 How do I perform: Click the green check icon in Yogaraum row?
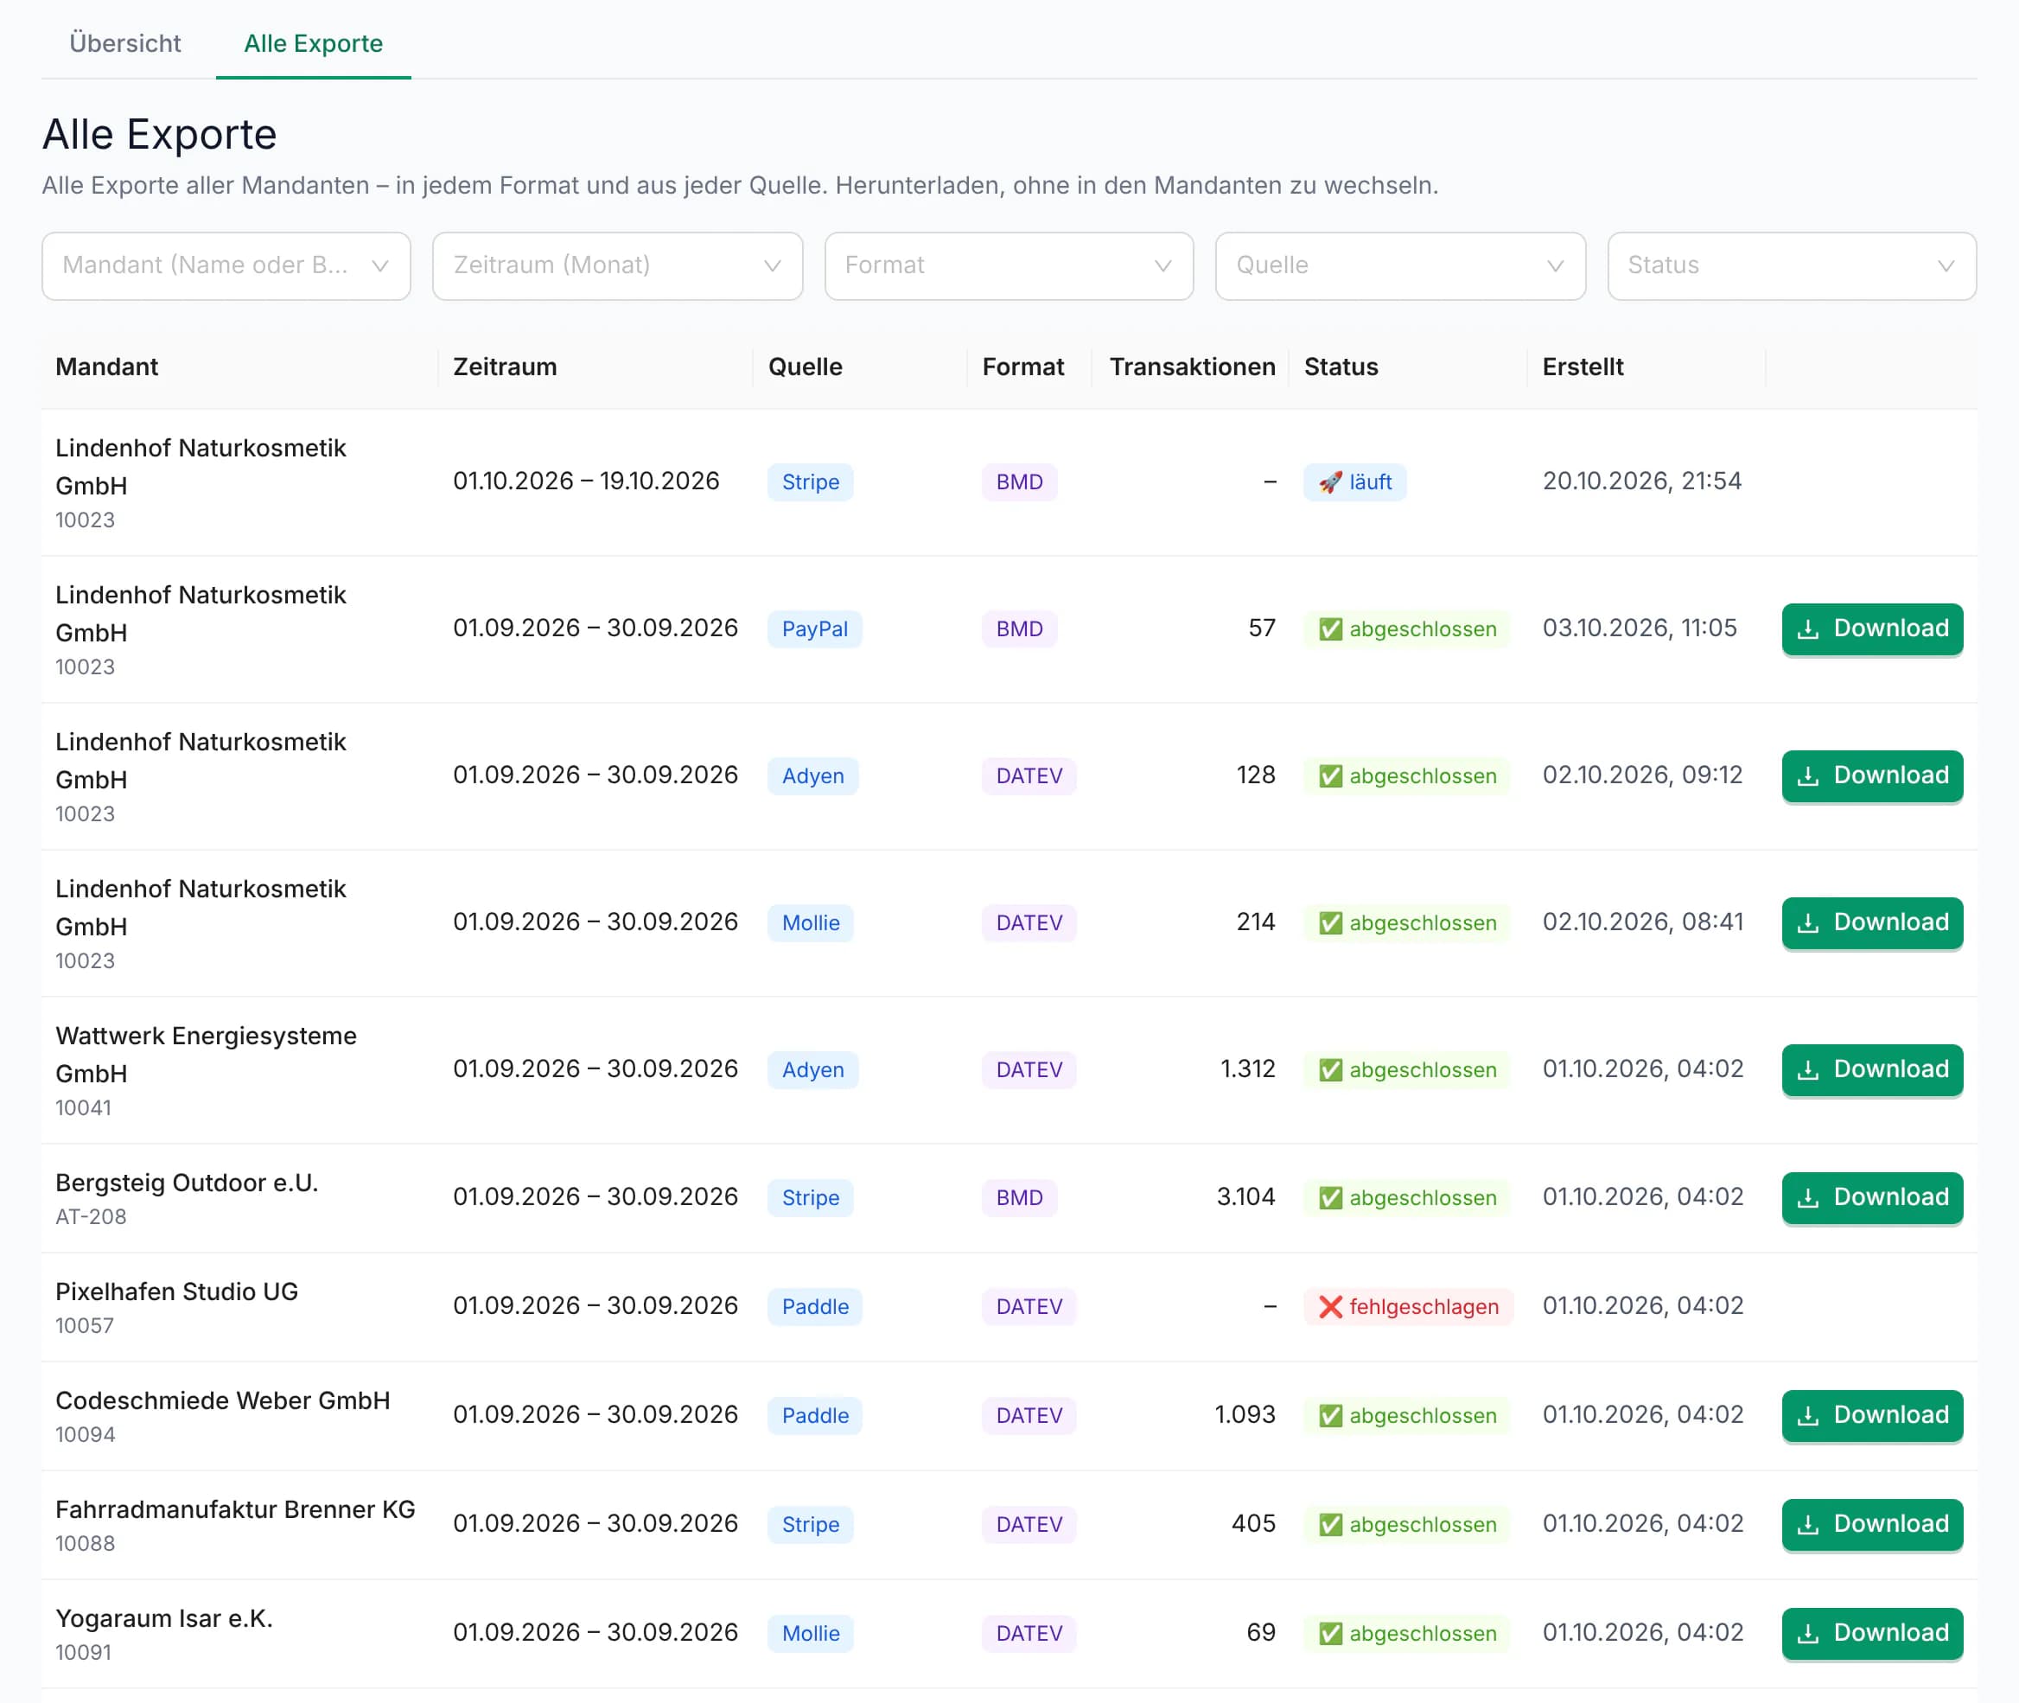coord(1330,1634)
